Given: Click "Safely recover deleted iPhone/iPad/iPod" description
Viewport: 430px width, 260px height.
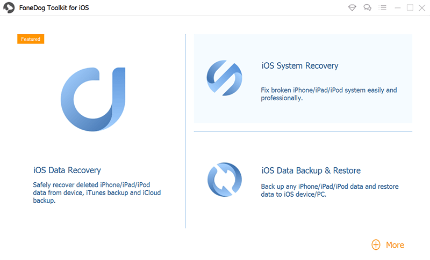Looking at the screenshot, I should (97, 192).
